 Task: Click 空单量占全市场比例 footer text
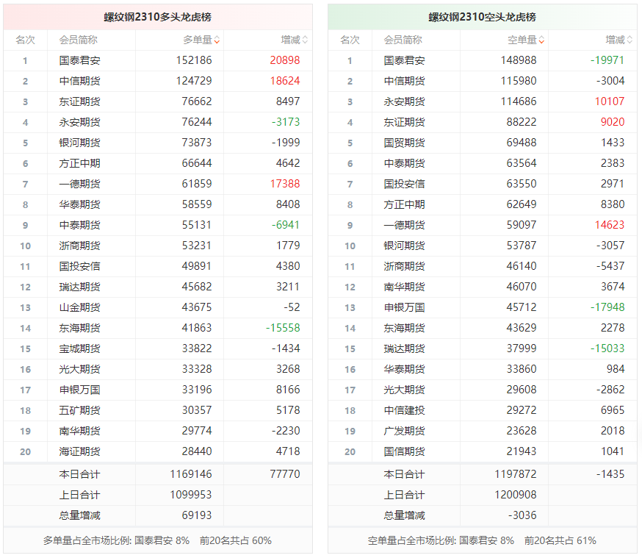(483, 541)
